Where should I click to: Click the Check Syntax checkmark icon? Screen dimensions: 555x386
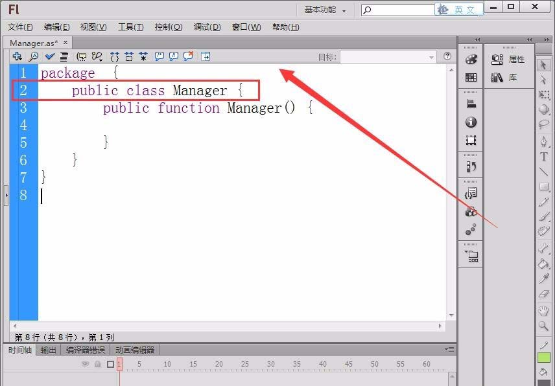pos(49,56)
